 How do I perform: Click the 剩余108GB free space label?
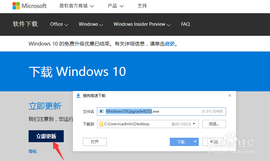(181, 124)
